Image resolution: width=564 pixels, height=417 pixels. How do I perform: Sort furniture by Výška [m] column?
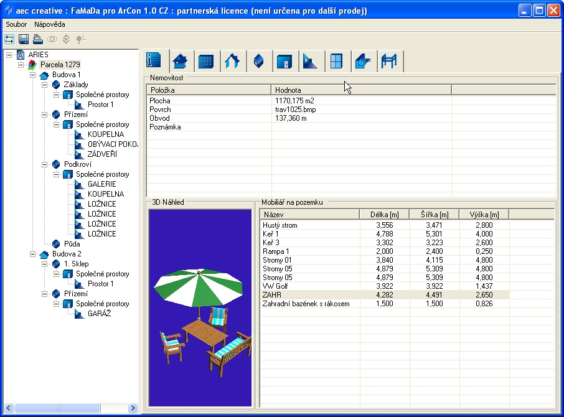tap(484, 215)
